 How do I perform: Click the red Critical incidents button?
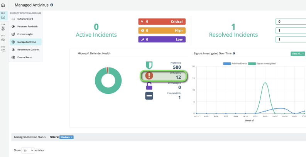click(x=162, y=22)
